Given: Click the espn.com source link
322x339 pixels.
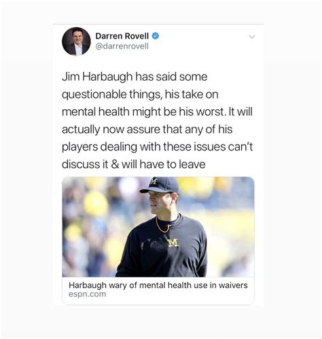Looking at the screenshot, I should [x=87, y=294].
